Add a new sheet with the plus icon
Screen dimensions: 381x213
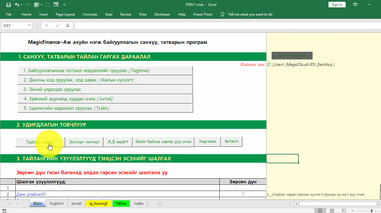pos(160,204)
